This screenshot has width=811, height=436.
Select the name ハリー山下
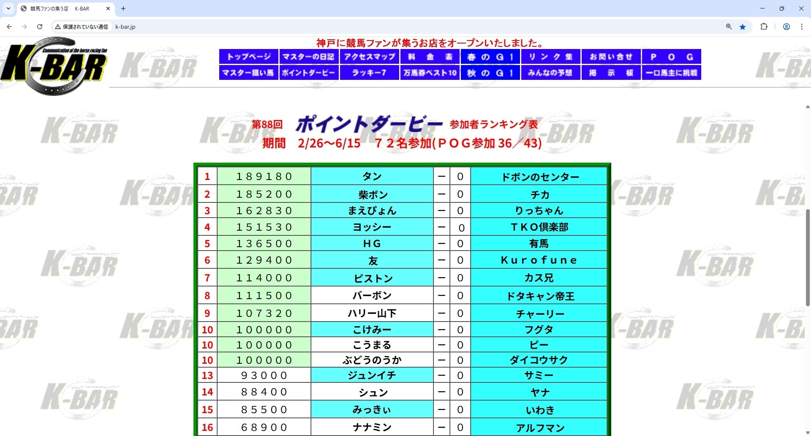pos(372,313)
